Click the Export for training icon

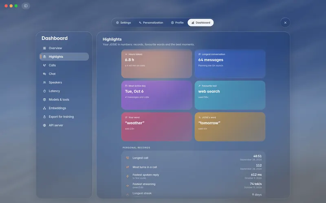click(x=44, y=117)
